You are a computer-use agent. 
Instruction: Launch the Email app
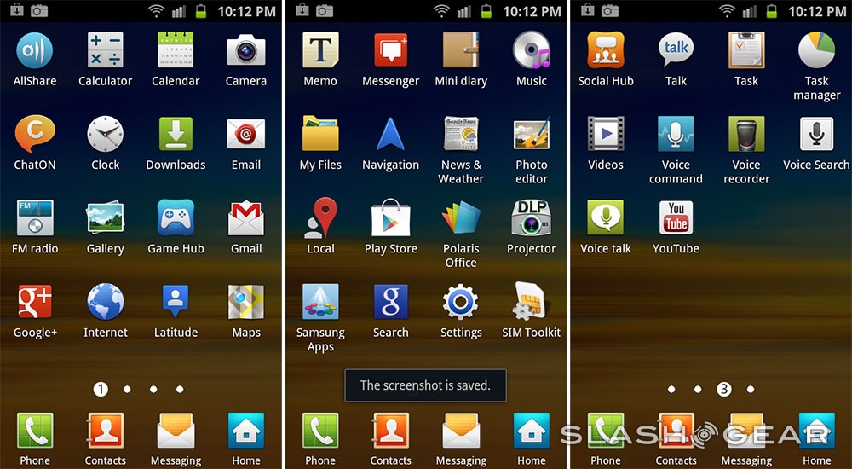[246, 134]
